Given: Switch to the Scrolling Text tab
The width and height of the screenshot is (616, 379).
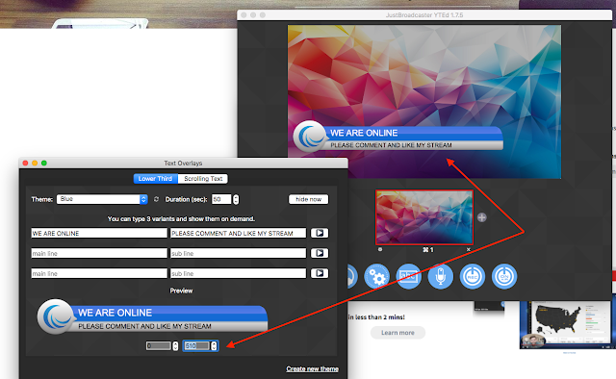Looking at the screenshot, I should [x=203, y=179].
